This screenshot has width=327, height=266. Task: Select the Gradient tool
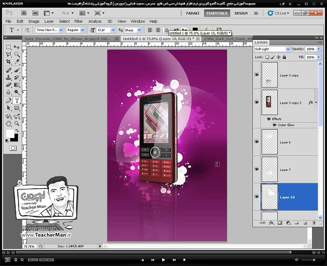pyautogui.click(x=17, y=85)
